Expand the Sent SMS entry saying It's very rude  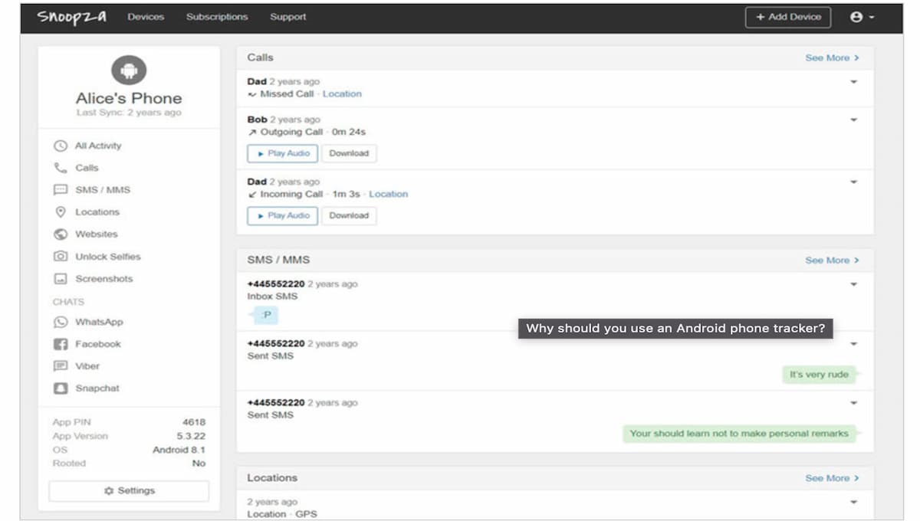point(854,343)
